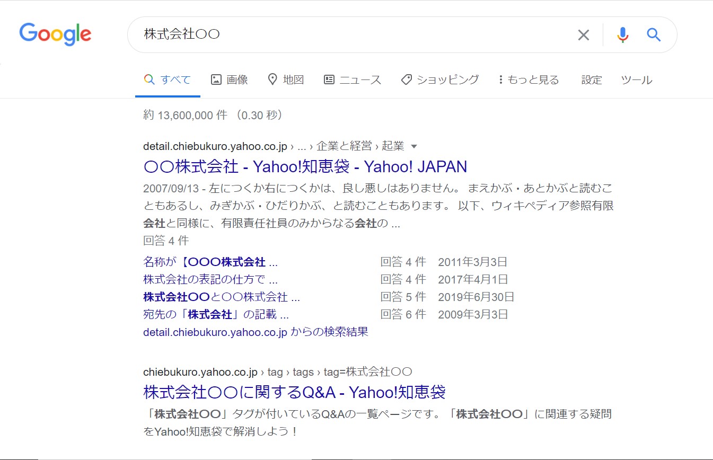This screenshot has width=713, height=460.
Task: Open the ショッピング tab
Action: pyautogui.click(x=440, y=80)
